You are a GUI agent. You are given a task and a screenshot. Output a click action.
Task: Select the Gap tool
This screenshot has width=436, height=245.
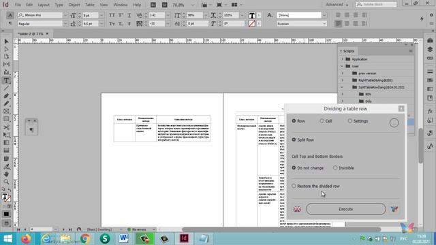click(6, 64)
